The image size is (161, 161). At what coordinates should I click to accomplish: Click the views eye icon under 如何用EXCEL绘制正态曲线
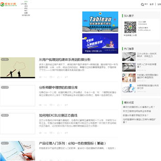40,133
